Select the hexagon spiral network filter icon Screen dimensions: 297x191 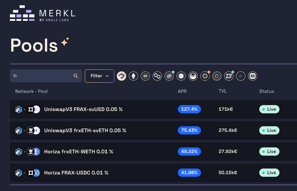[217, 76]
